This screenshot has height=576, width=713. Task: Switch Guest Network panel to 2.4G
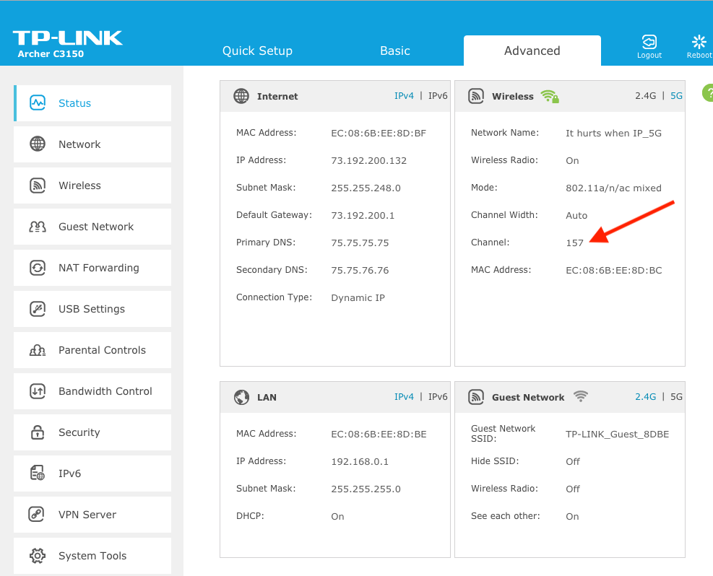[645, 396]
